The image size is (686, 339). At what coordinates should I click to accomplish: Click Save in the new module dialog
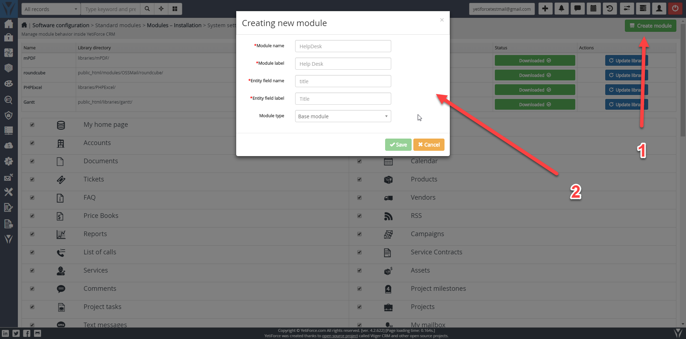(x=398, y=145)
